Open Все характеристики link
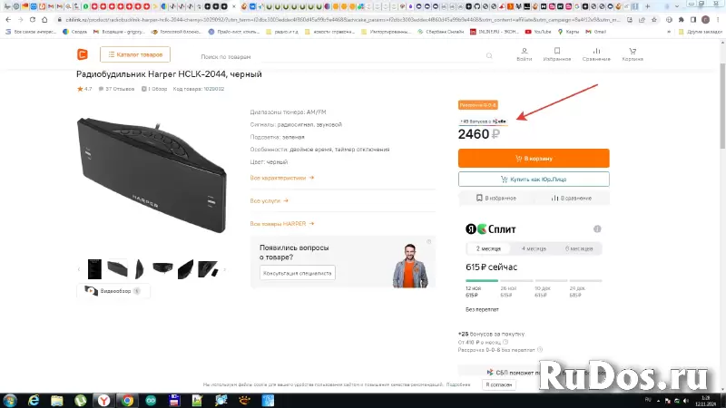Viewport: 726px width, 408px height. point(282,178)
